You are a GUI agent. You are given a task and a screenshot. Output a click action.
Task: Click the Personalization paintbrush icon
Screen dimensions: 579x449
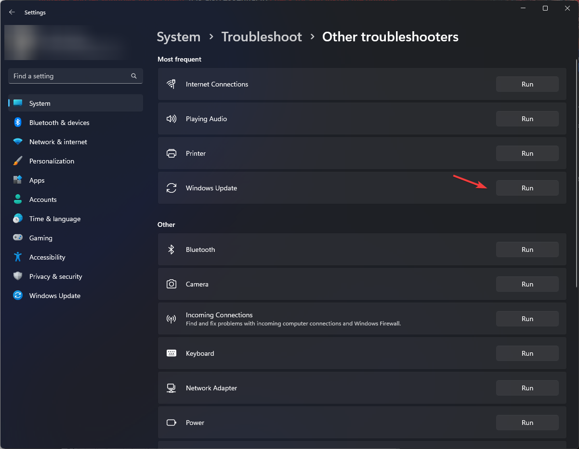[18, 161]
